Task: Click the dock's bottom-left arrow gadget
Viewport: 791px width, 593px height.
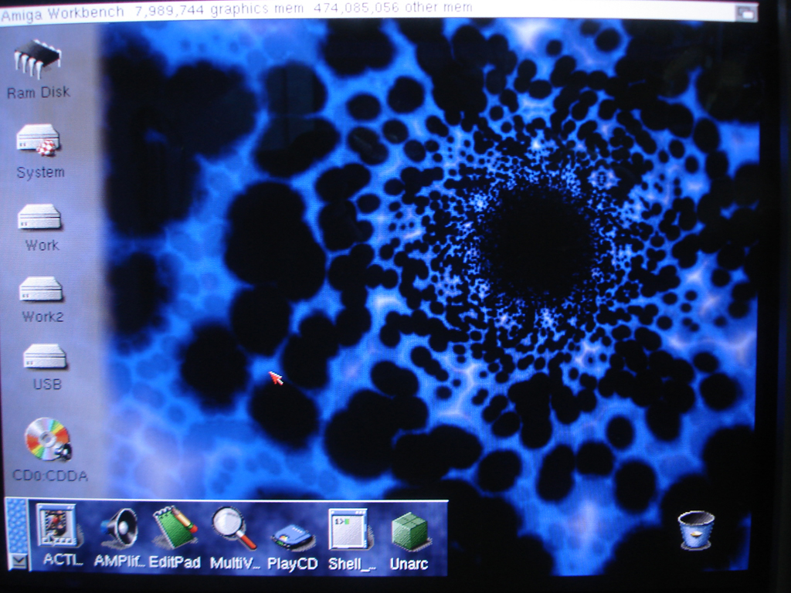Action: [x=19, y=561]
